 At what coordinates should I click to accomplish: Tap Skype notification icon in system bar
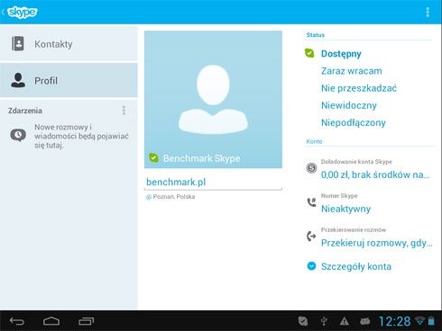tap(303, 321)
